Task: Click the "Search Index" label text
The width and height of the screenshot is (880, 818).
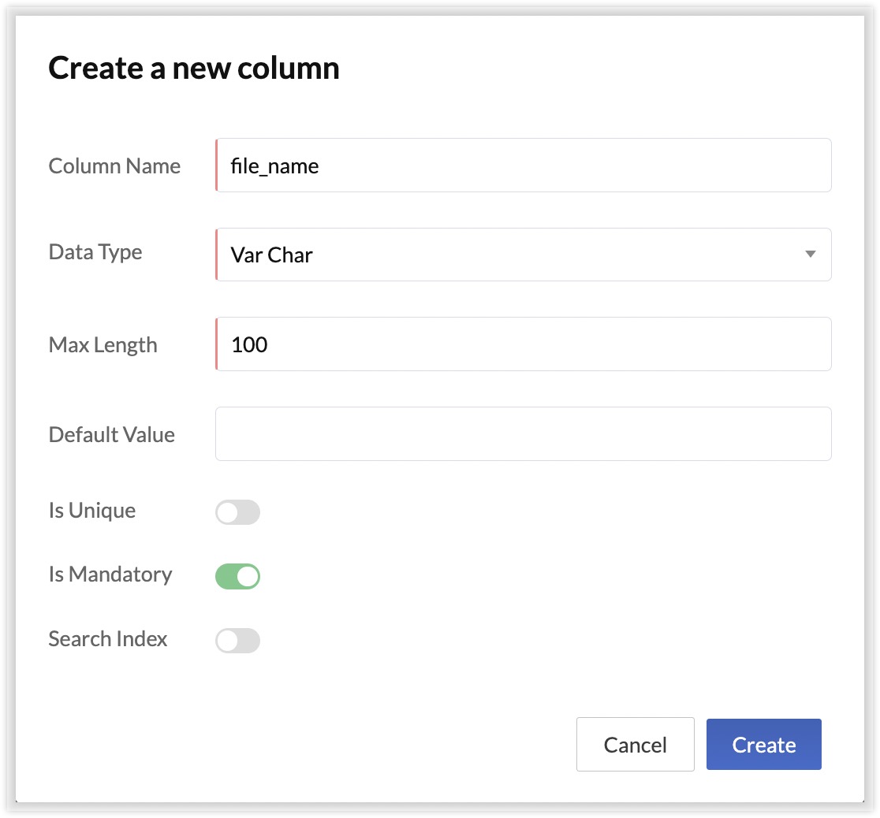Action: coord(107,638)
